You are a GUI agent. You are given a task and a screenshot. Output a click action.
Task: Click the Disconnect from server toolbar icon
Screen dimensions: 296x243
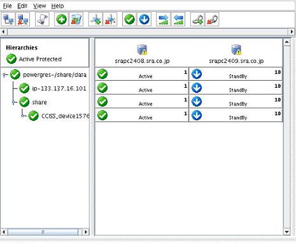pyautogui.click(x=23, y=19)
